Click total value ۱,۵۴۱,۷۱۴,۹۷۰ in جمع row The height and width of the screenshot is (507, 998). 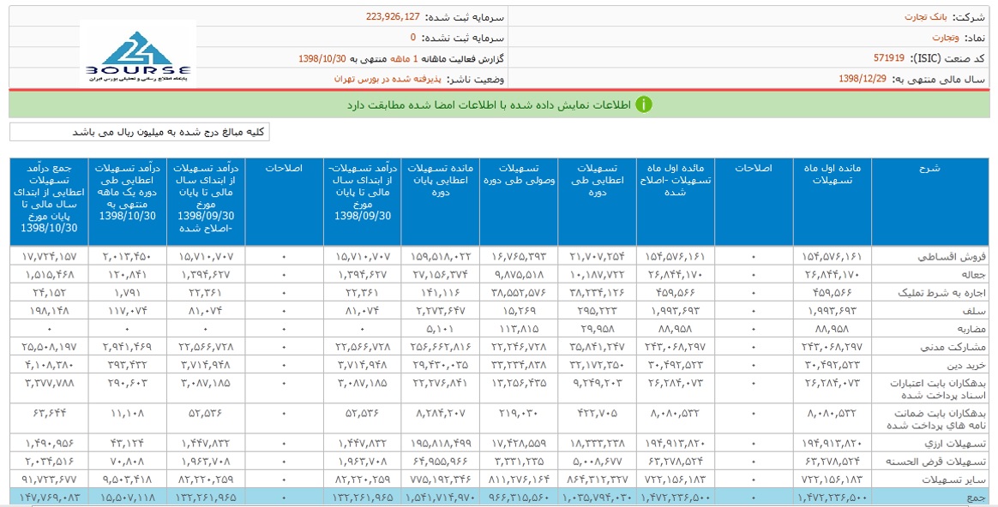[441, 498]
